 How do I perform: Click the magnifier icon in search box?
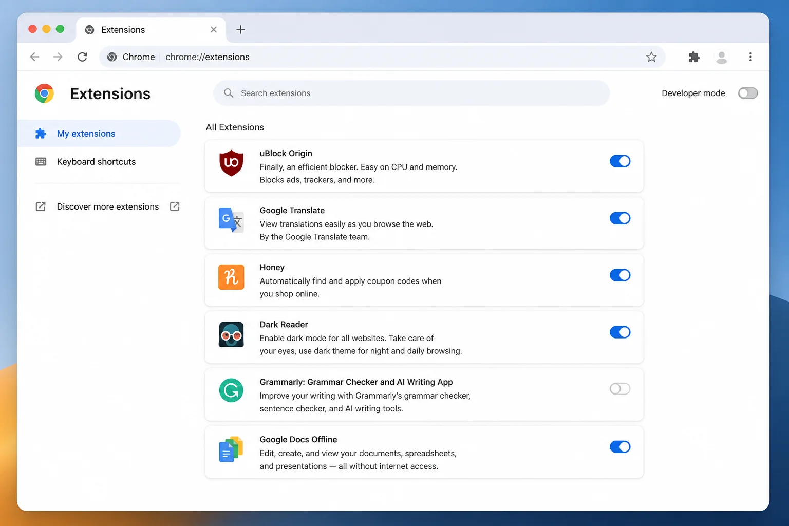(x=229, y=93)
